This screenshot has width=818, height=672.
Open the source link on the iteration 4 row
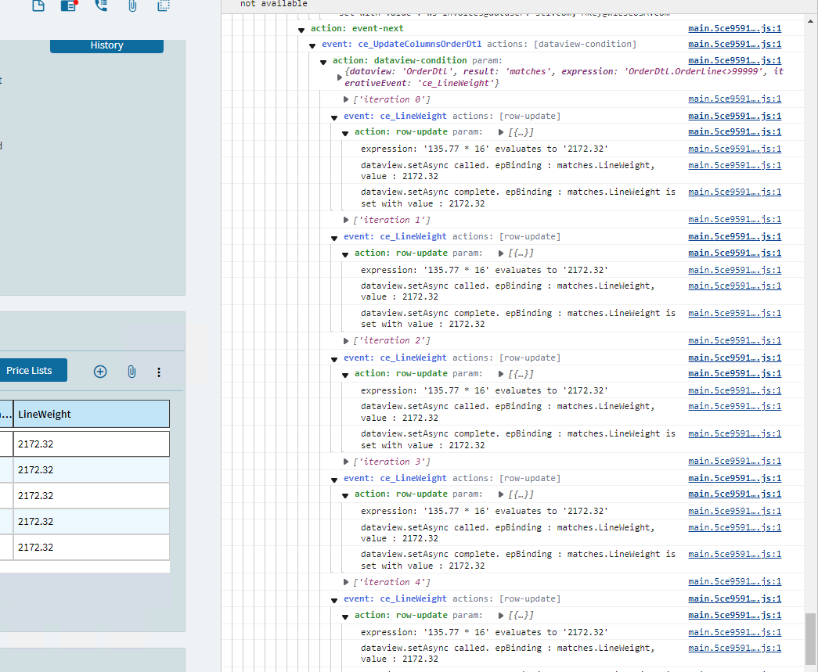(x=734, y=581)
